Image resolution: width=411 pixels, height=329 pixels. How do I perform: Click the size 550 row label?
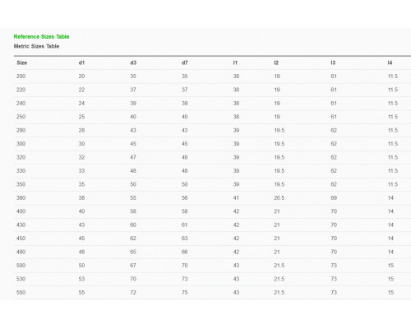click(21, 293)
